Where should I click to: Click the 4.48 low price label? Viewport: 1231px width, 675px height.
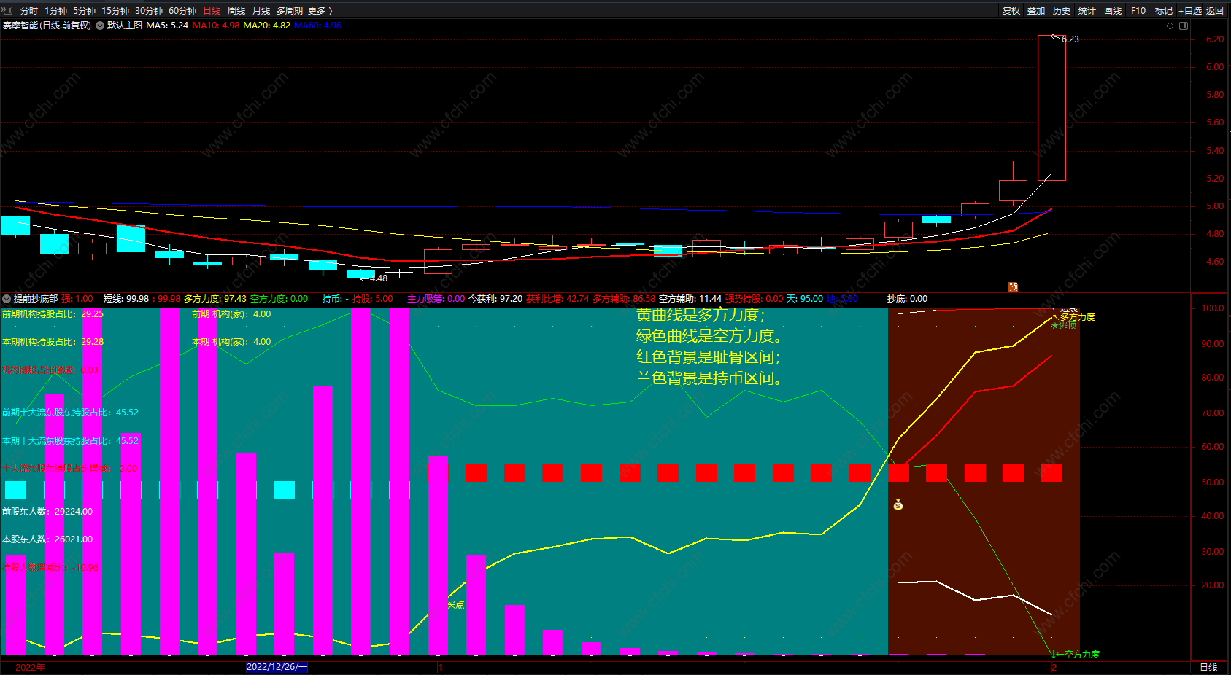[x=379, y=278]
